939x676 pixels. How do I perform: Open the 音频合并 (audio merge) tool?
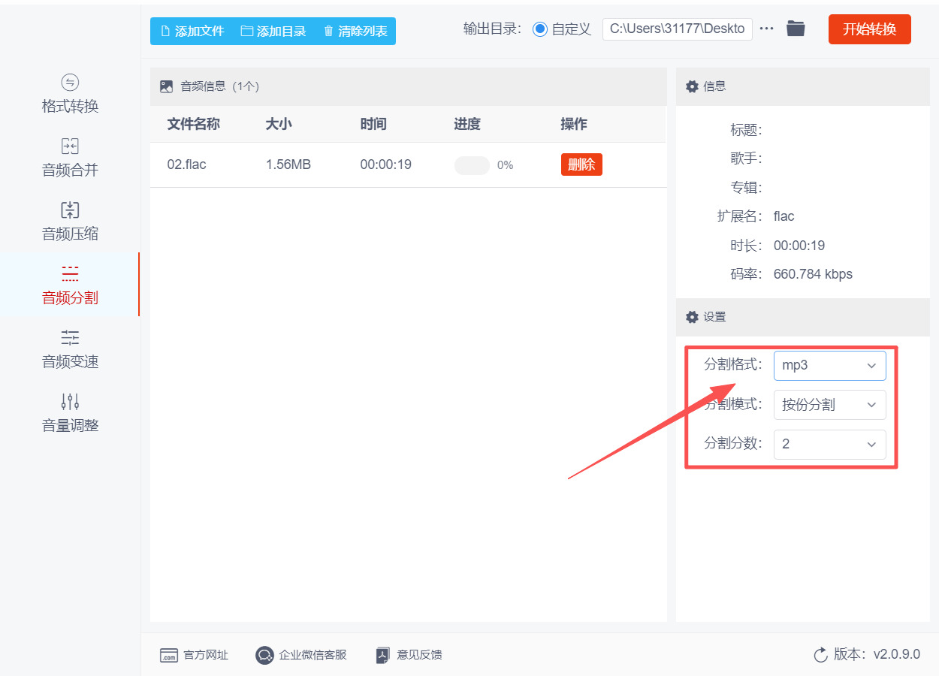69,159
